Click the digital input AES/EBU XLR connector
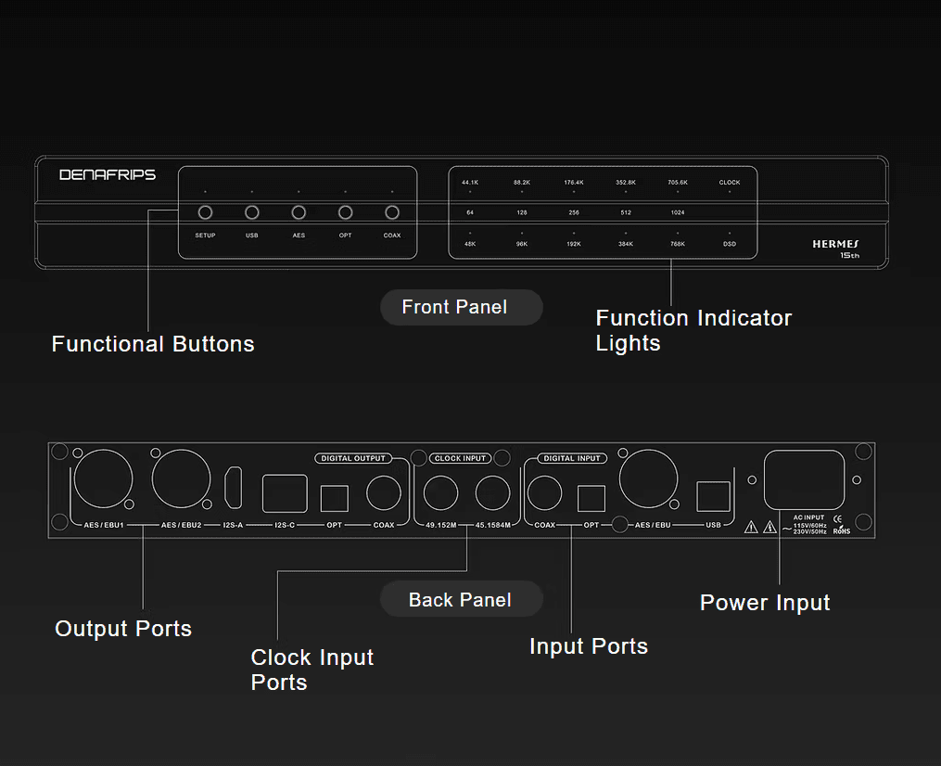This screenshot has height=766, width=941. (648, 479)
